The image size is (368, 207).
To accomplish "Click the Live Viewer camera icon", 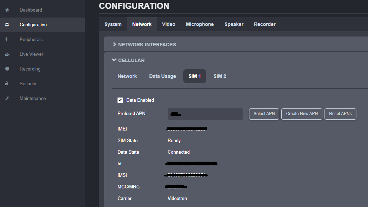I will coord(7,54).
